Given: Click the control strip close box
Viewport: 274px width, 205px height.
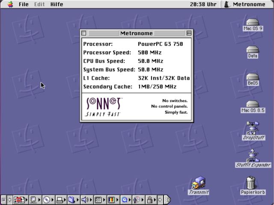Looking at the screenshot, I should click(3, 199).
